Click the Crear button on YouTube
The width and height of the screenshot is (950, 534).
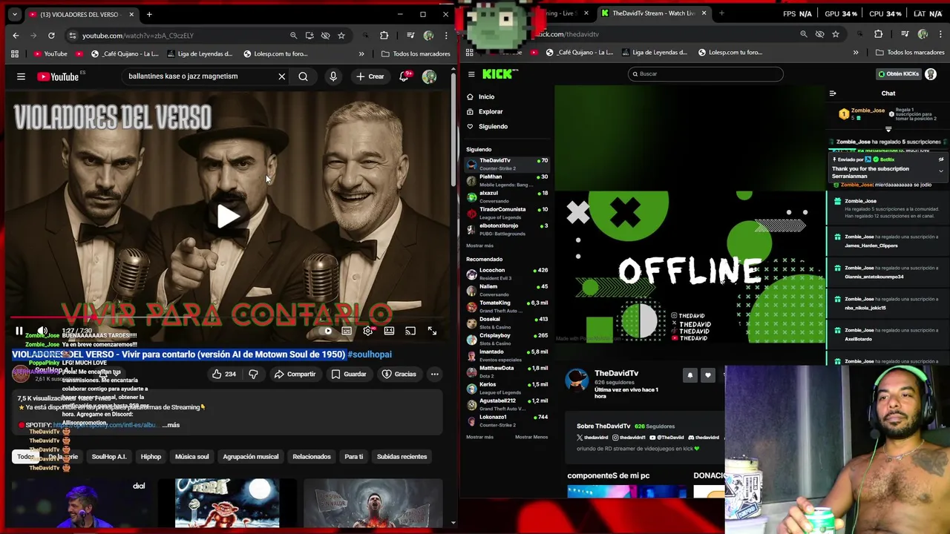click(x=370, y=76)
